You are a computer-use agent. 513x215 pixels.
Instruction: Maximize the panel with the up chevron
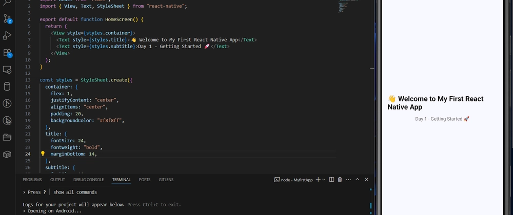click(357, 180)
